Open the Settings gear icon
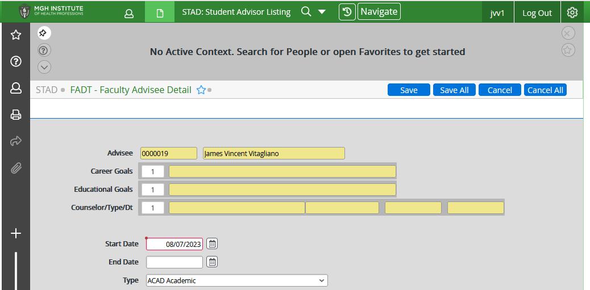This screenshot has height=290, width=590. point(572,12)
